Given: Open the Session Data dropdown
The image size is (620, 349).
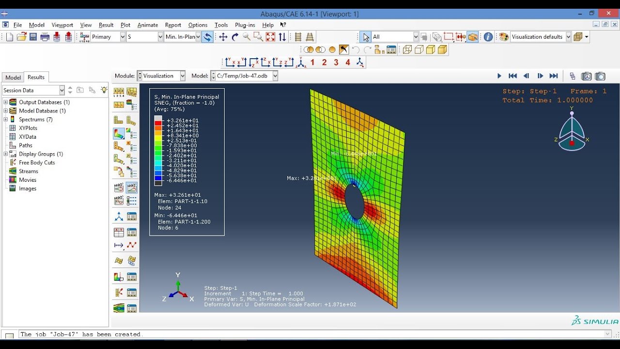Looking at the screenshot, I should [x=62, y=90].
